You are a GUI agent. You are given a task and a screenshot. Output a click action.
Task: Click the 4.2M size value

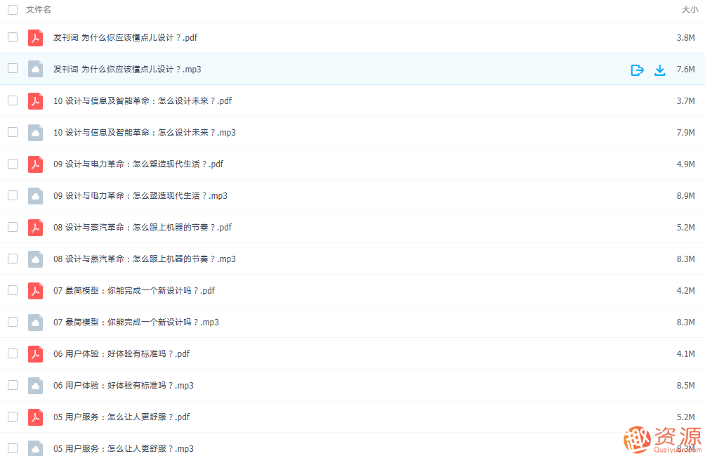pos(685,290)
